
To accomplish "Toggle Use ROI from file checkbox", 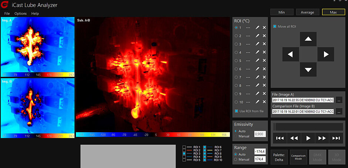I will point(237,111).
